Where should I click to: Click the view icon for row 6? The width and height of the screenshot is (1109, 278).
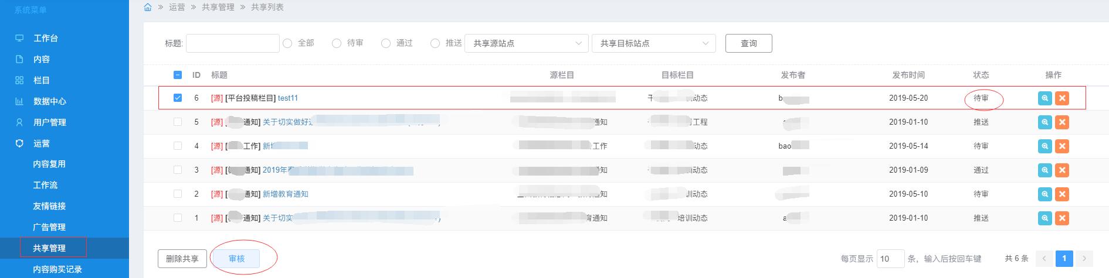click(1044, 98)
